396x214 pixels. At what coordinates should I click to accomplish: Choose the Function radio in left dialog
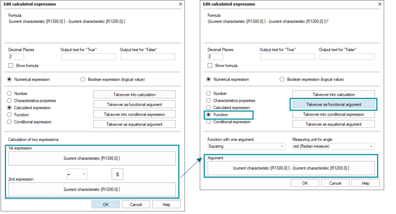pyautogui.click(x=9, y=115)
